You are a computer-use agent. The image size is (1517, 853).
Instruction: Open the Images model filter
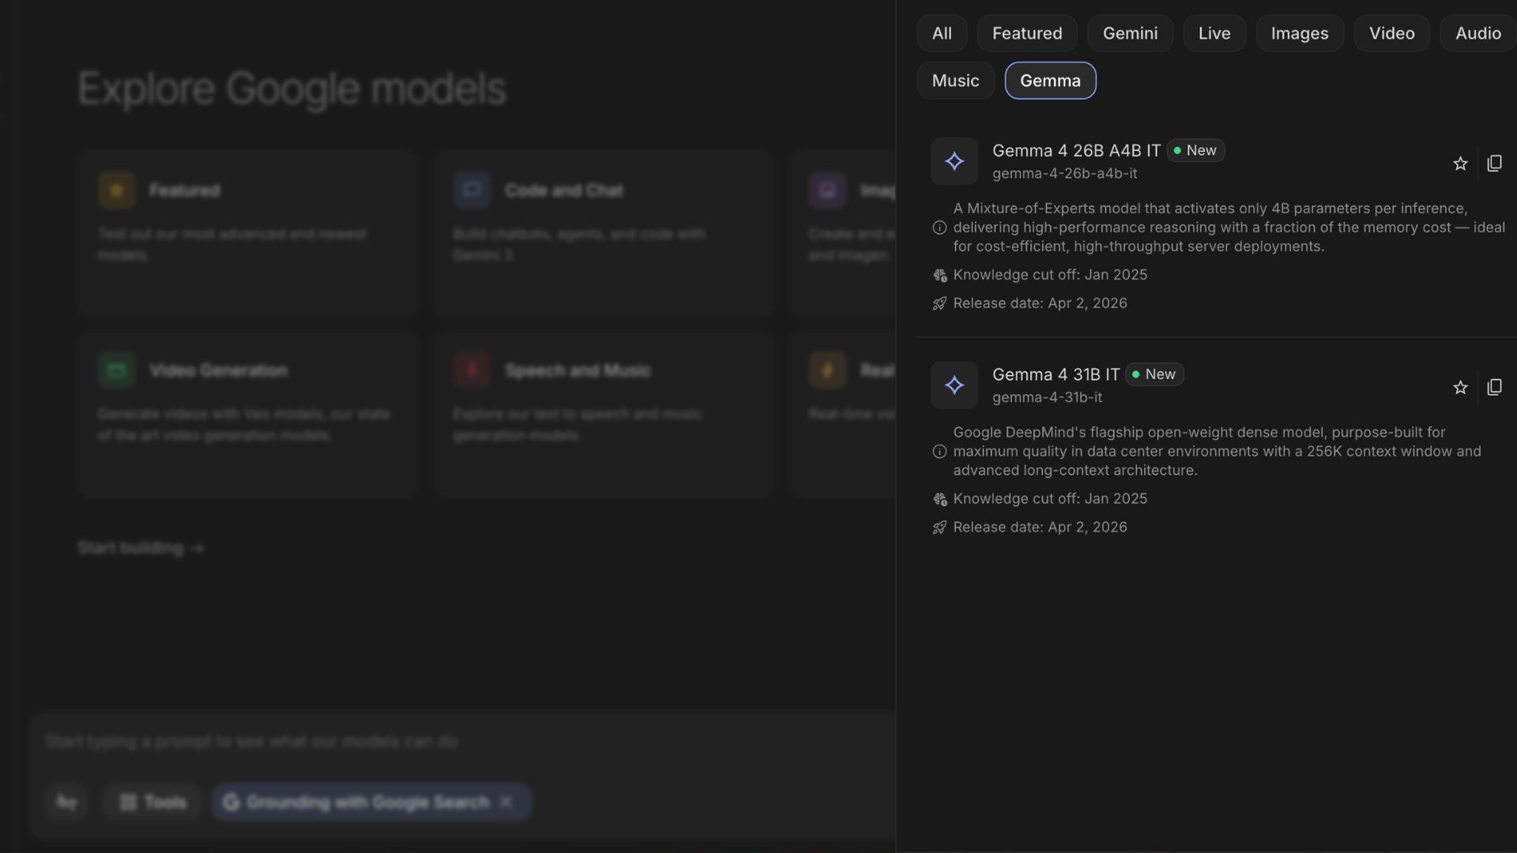(x=1299, y=33)
